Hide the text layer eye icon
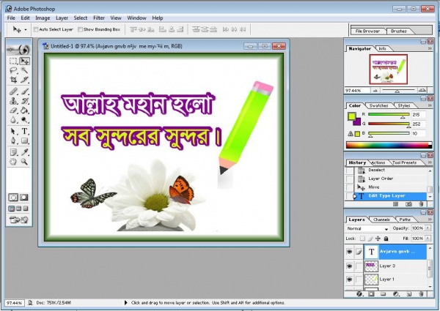The image size is (440, 311). (x=349, y=252)
